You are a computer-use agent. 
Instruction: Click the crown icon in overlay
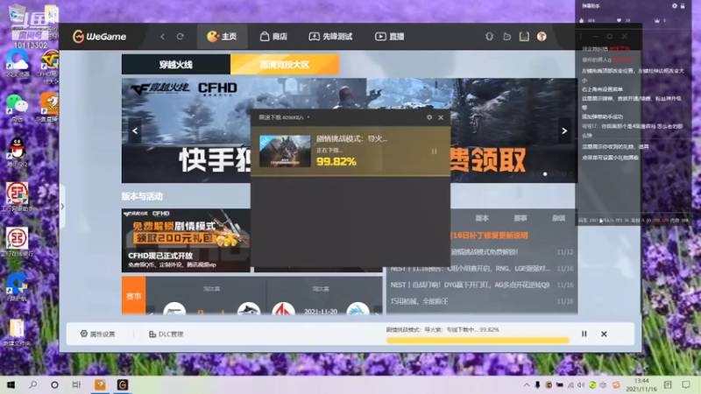click(656, 20)
